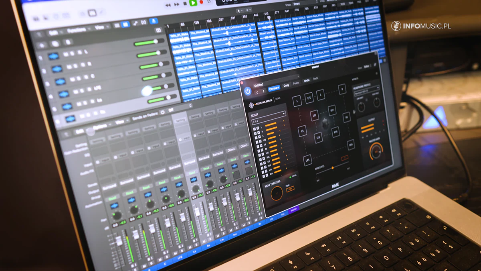Screen dimensions: 481x271
Task: Click the Undo button in RIME
Action: pos(307,81)
